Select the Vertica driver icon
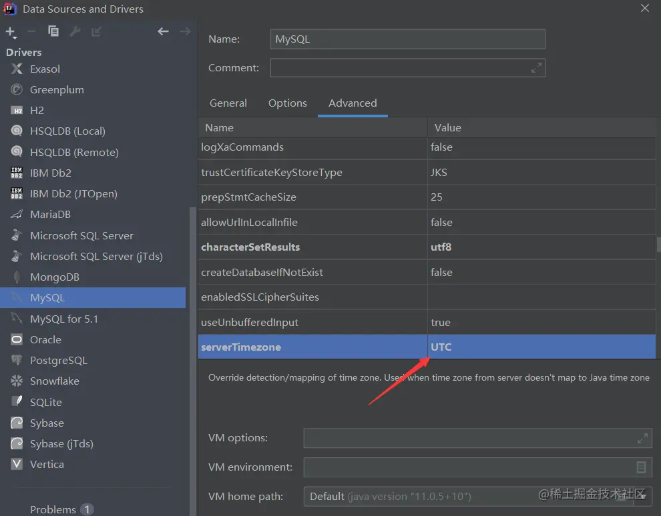The width and height of the screenshot is (661, 516). point(17,464)
